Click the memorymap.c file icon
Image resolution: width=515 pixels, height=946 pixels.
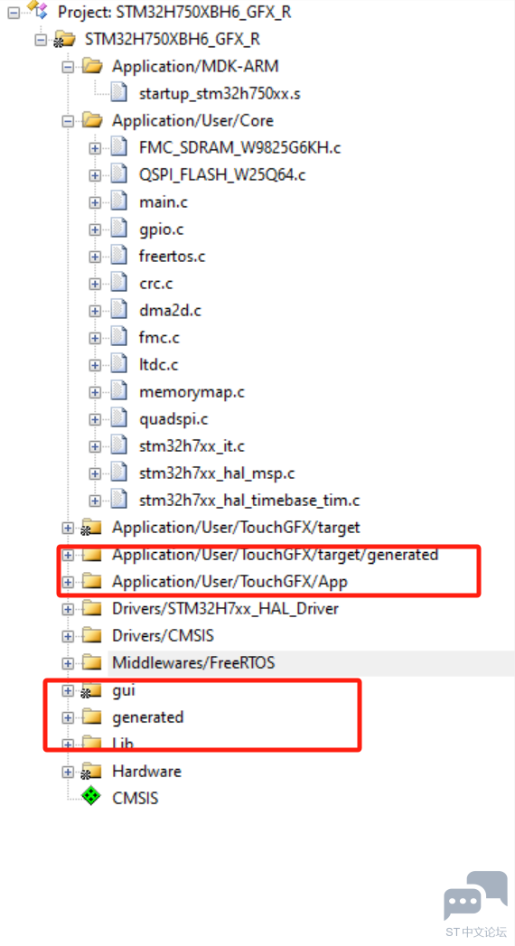[118, 391]
